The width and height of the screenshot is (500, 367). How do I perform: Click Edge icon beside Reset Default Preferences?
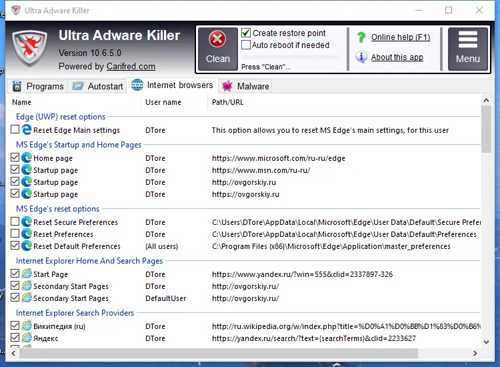[x=27, y=246]
